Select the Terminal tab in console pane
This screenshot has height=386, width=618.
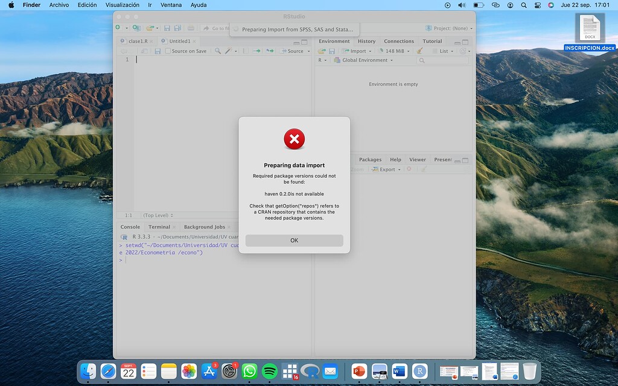[159, 227]
